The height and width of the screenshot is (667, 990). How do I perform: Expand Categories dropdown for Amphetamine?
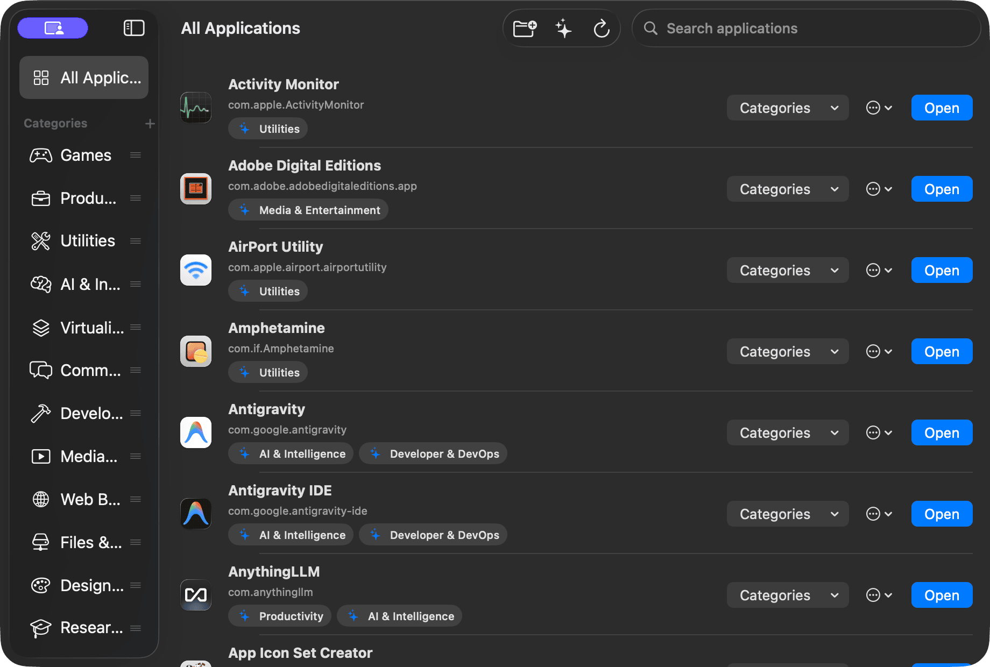[788, 351]
